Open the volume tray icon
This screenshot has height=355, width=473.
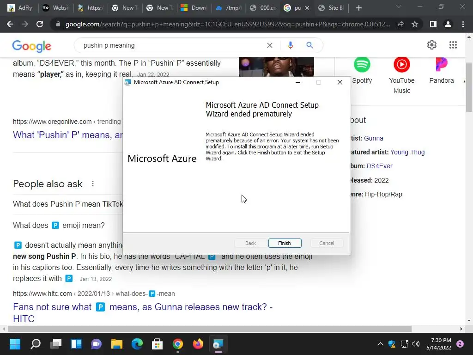(x=416, y=344)
